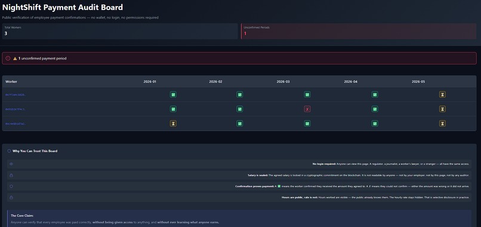481x227 pixels.
Task: Open the worker address link starting 0x91b2
Action: [16, 110]
